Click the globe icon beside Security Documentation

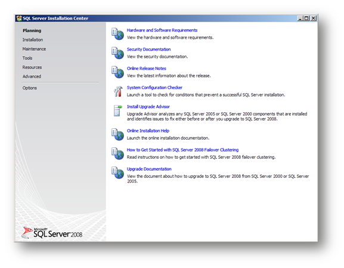click(x=117, y=53)
